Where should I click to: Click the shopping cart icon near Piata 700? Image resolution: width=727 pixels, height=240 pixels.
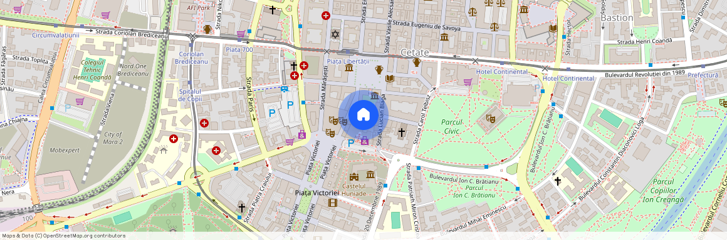(241, 34)
